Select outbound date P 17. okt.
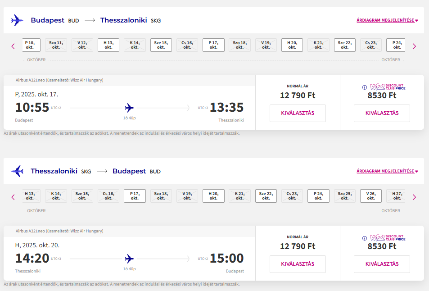The height and width of the screenshot is (291, 429). click(x=213, y=45)
